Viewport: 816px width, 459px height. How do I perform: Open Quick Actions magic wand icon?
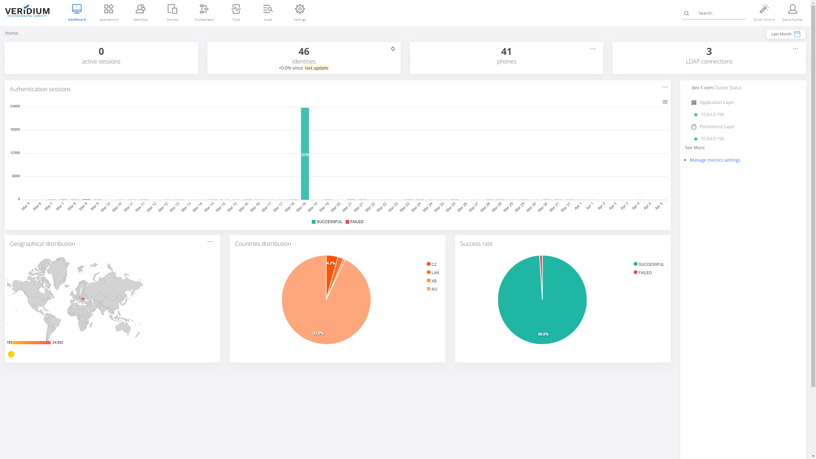[764, 9]
